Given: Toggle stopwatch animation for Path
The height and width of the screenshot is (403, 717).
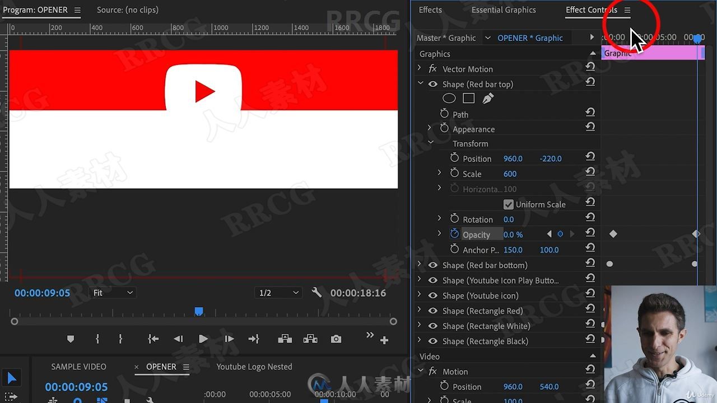Looking at the screenshot, I should pos(444,114).
